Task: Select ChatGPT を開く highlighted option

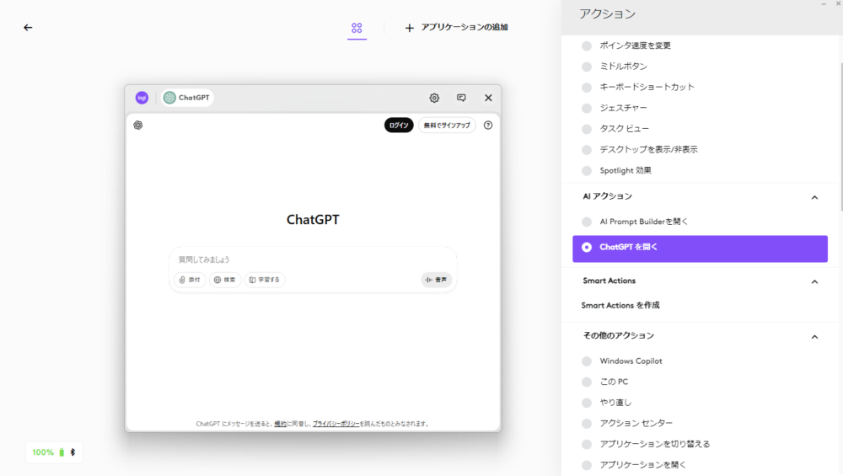Action: [700, 249]
